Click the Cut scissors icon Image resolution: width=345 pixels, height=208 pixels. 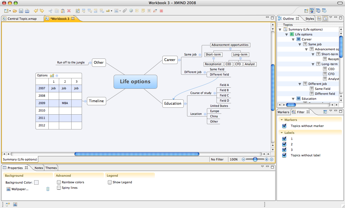coord(50,11)
